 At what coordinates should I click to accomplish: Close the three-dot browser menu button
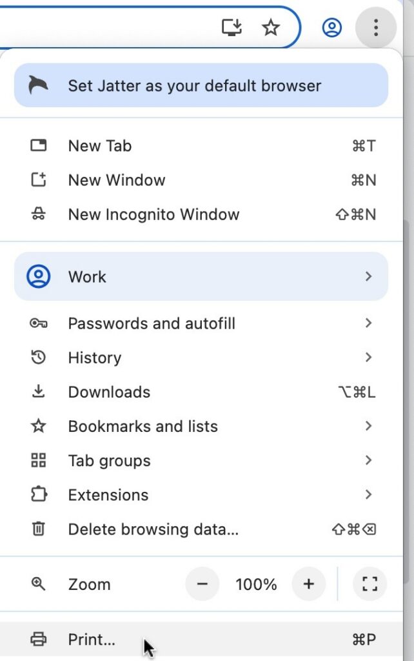pos(375,28)
